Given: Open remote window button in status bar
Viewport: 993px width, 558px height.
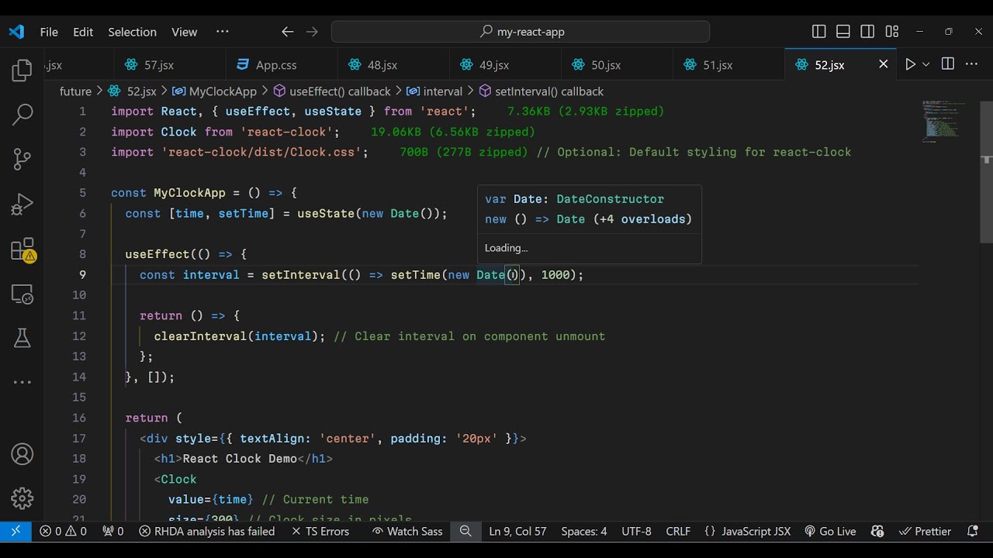Looking at the screenshot, I should coord(16,531).
